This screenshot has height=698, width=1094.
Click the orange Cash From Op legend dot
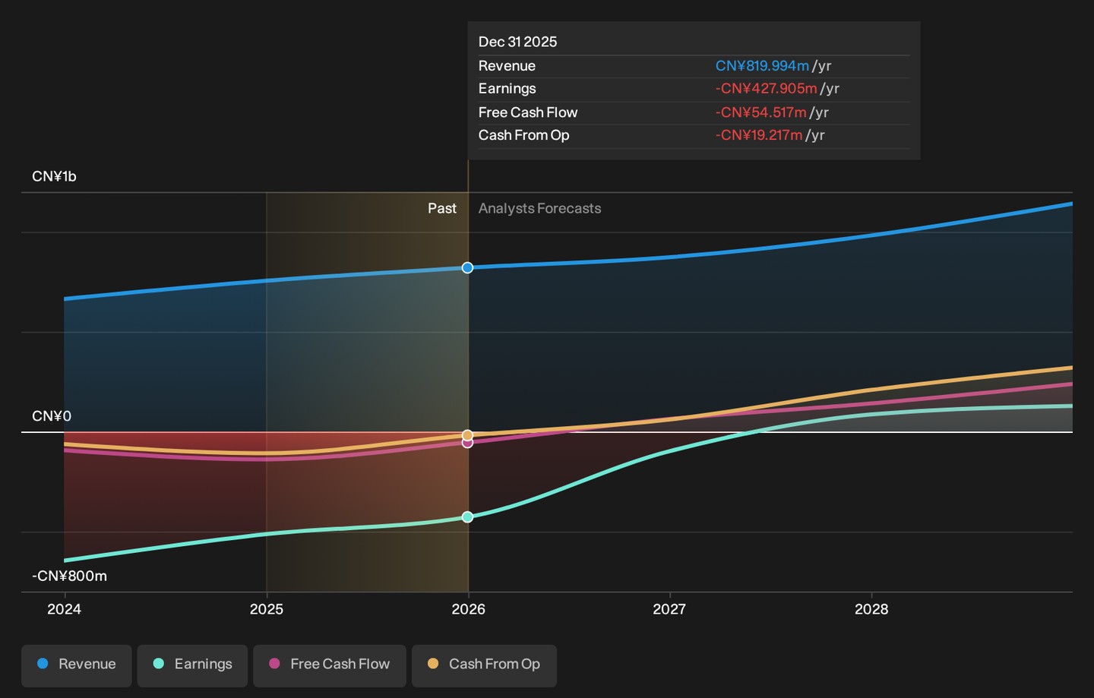click(x=433, y=664)
